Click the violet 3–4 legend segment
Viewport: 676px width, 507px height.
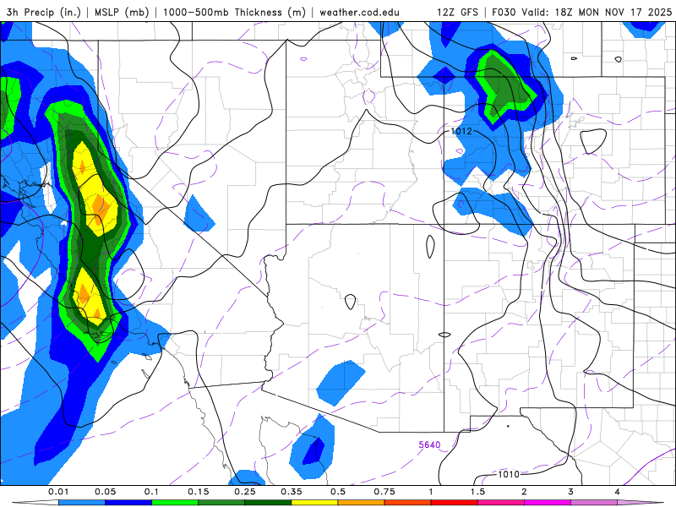coord(594,503)
